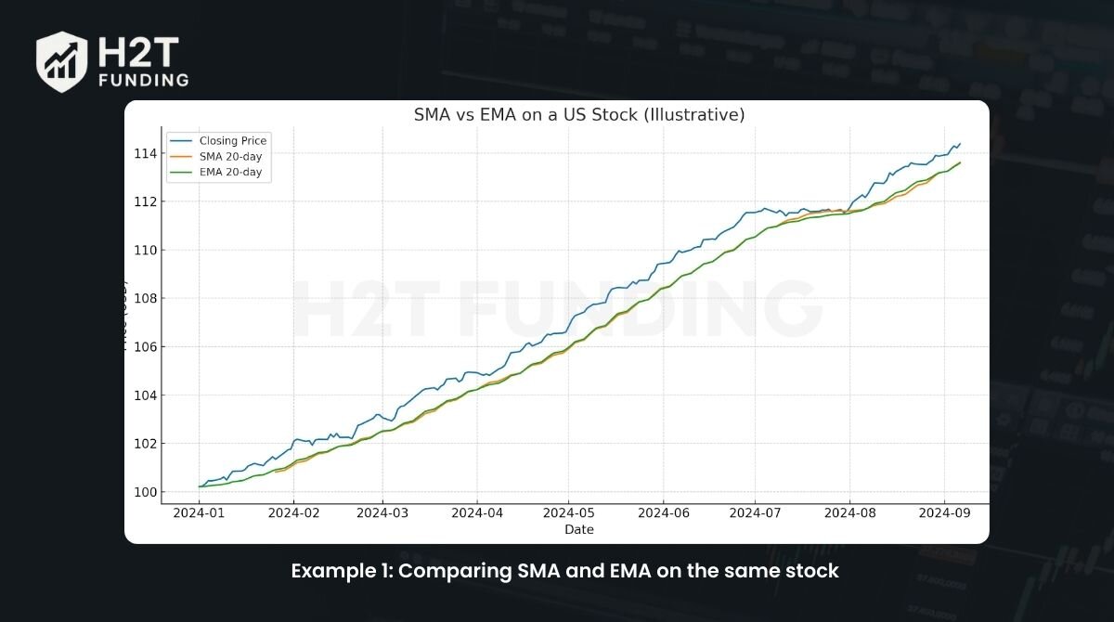This screenshot has width=1114, height=622.
Task: Click the 2024-03 date tick label
Action: point(382,512)
